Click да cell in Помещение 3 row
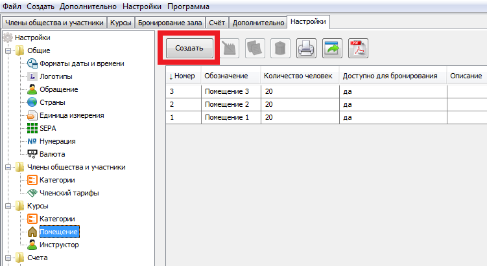Image resolution: width=487 pixels, height=266 pixels. tap(393, 91)
